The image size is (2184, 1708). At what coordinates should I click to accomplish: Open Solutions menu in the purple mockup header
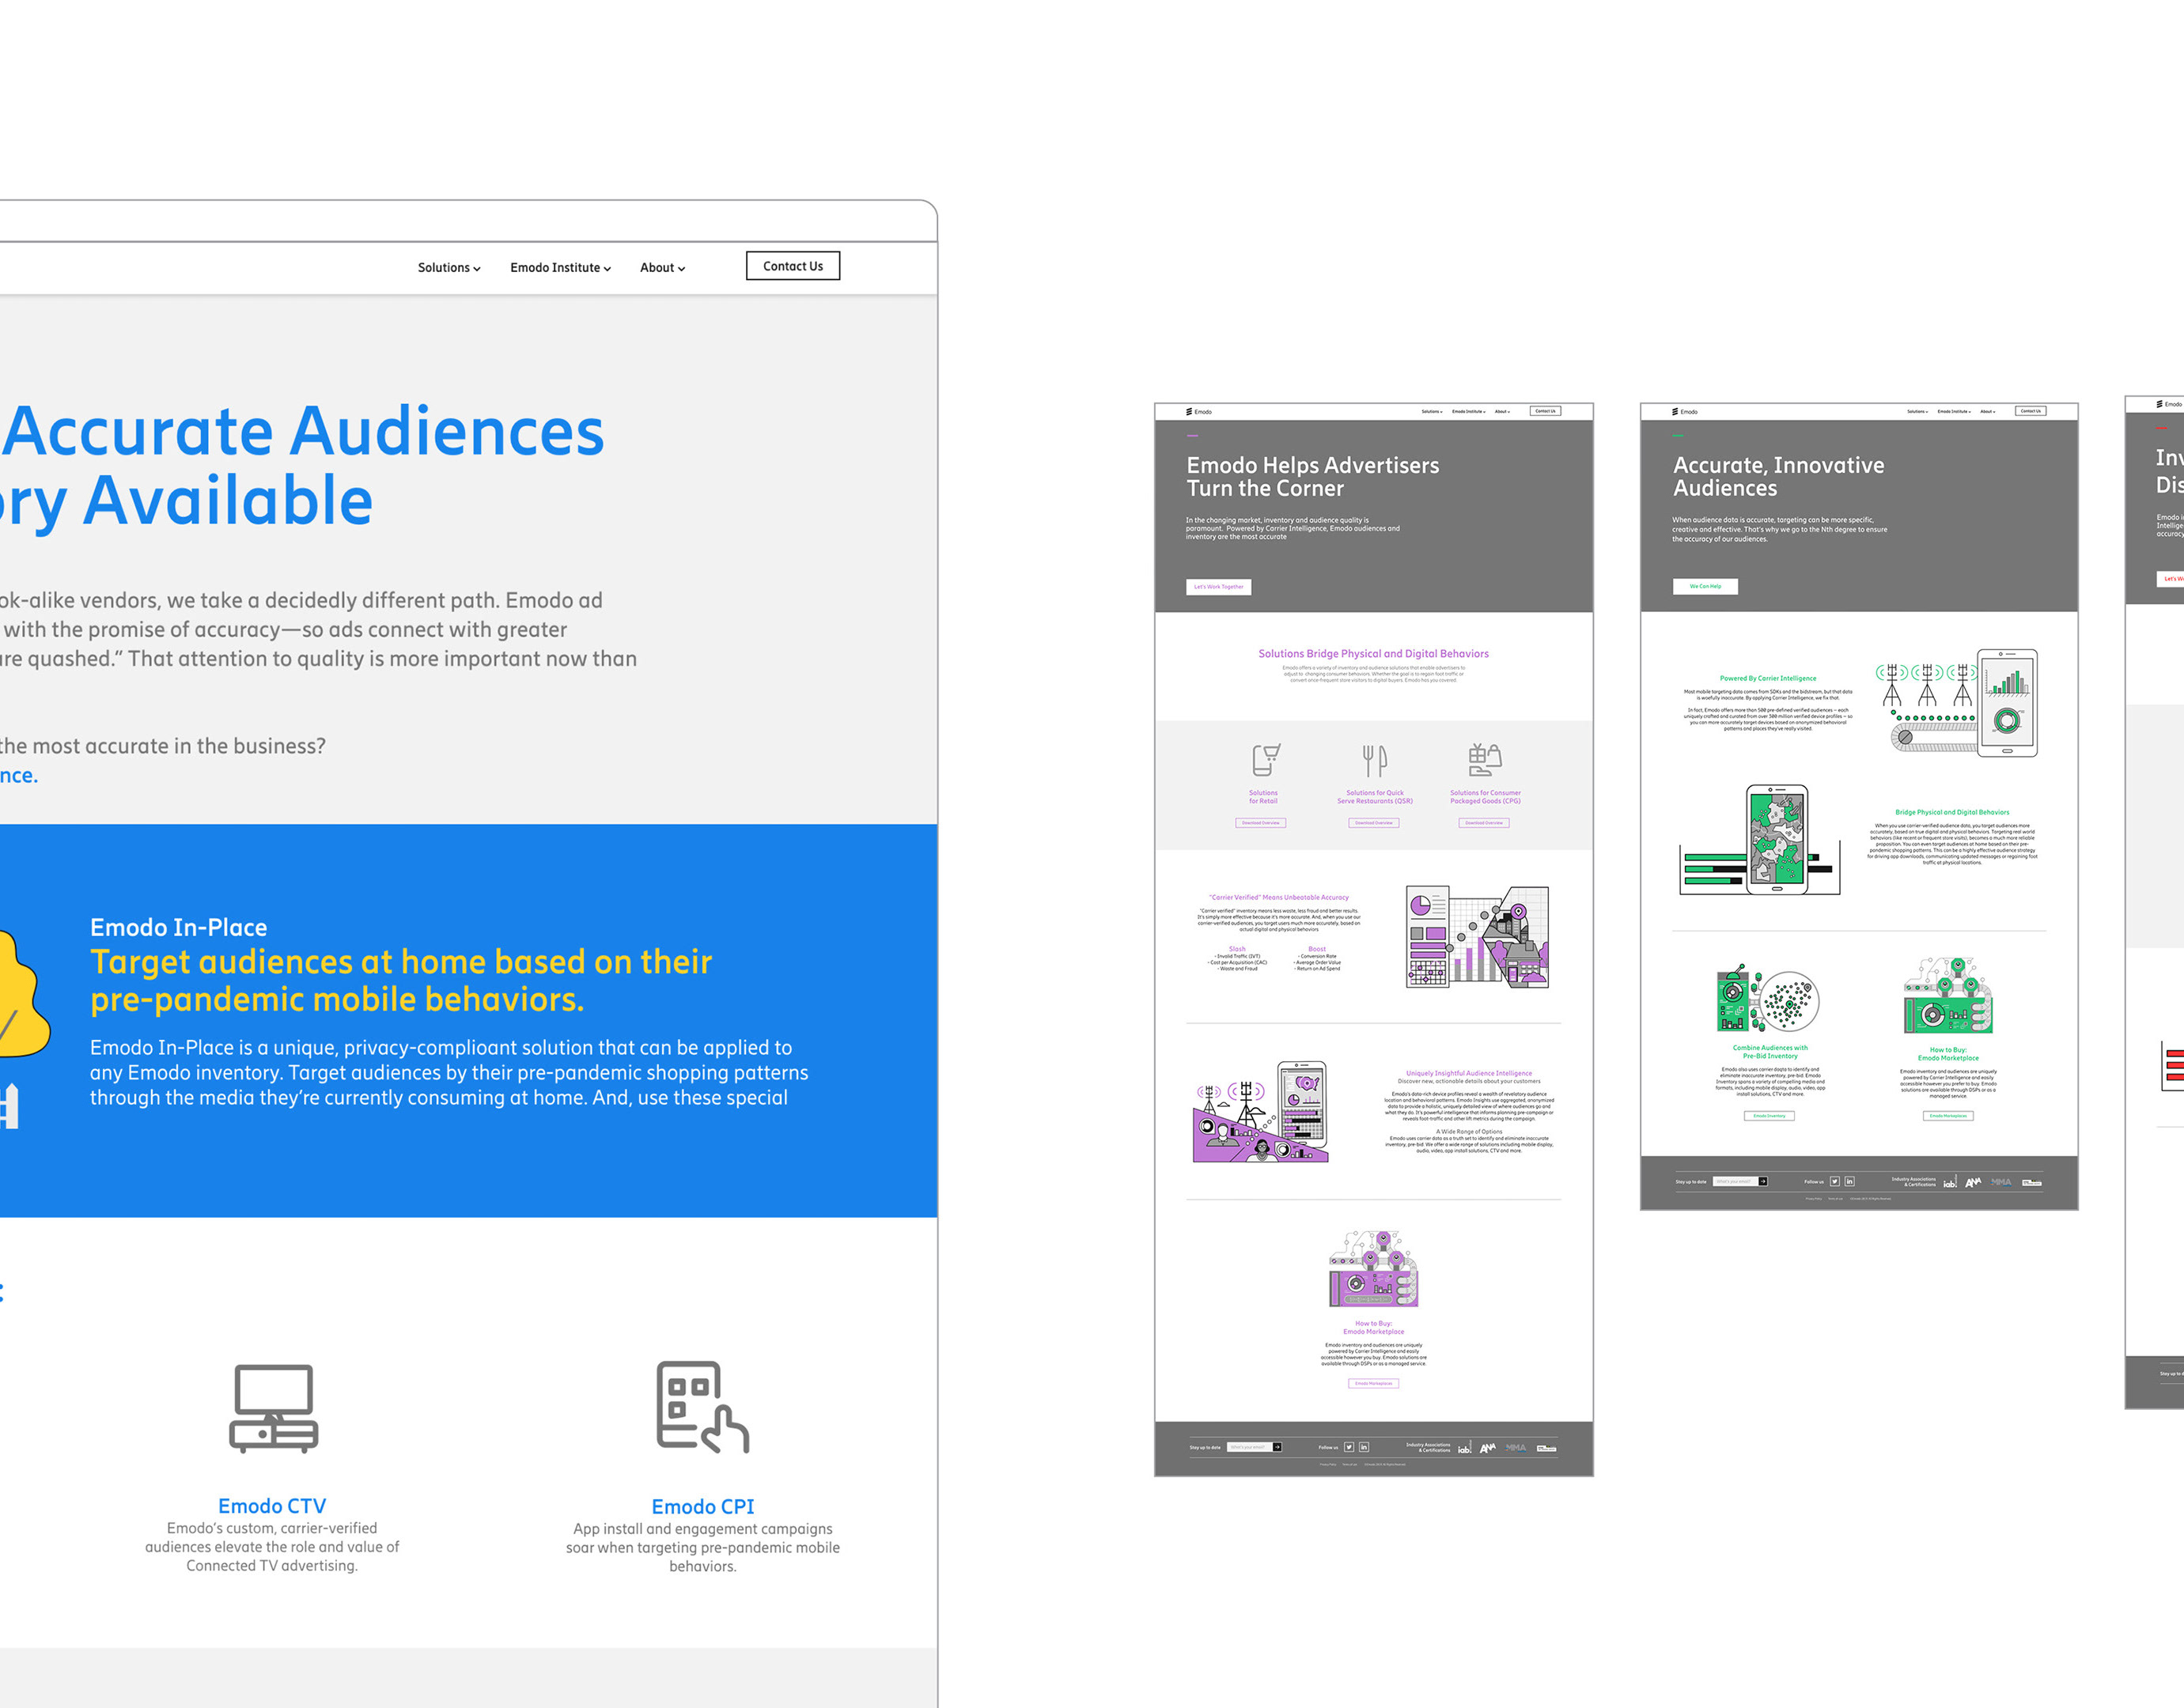click(1432, 411)
